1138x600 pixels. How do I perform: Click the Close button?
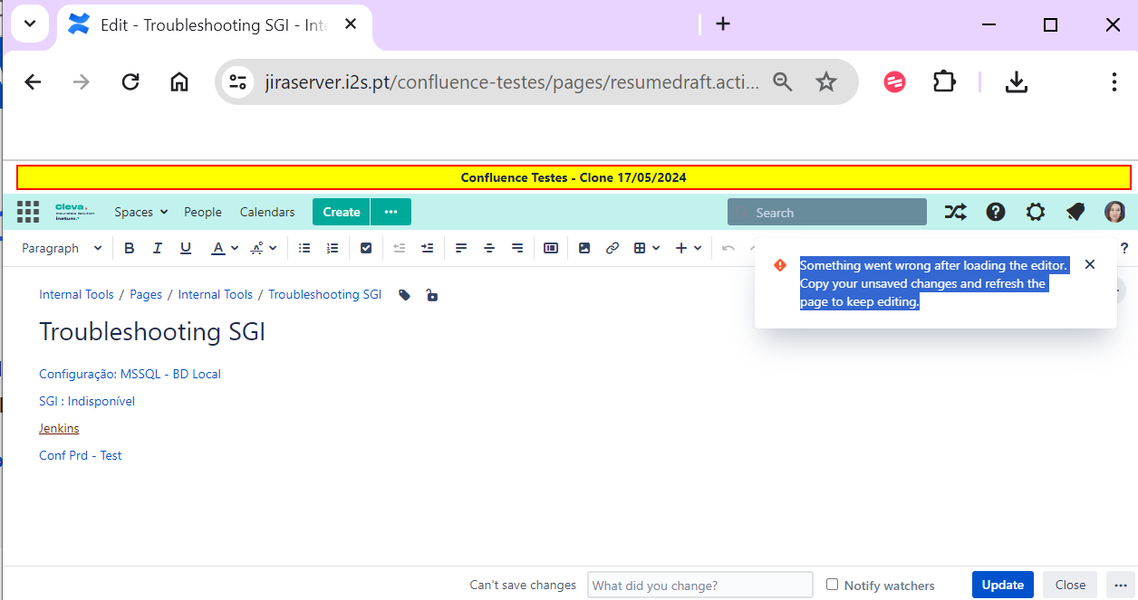click(x=1070, y=585)
